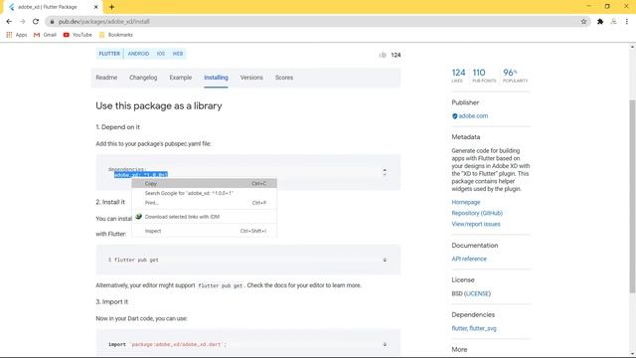Open View/report issues link

point(476,224)
